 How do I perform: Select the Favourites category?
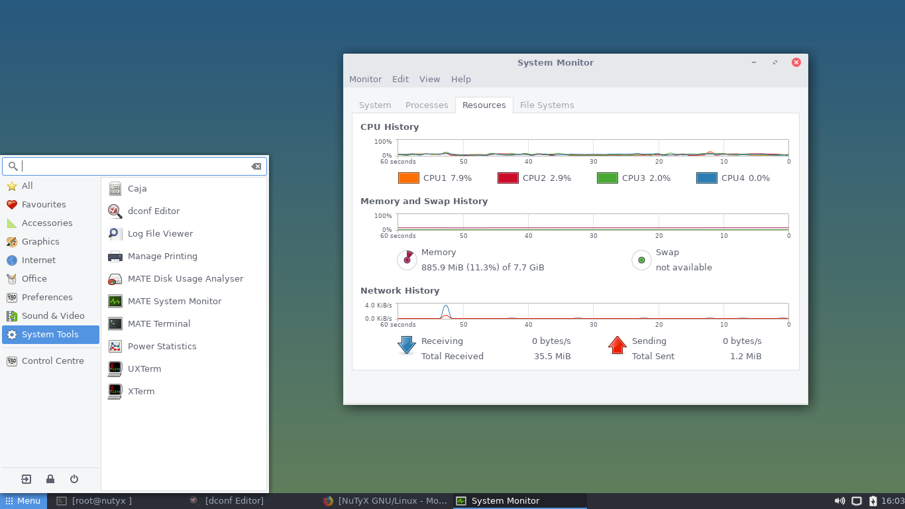point(51,205)
